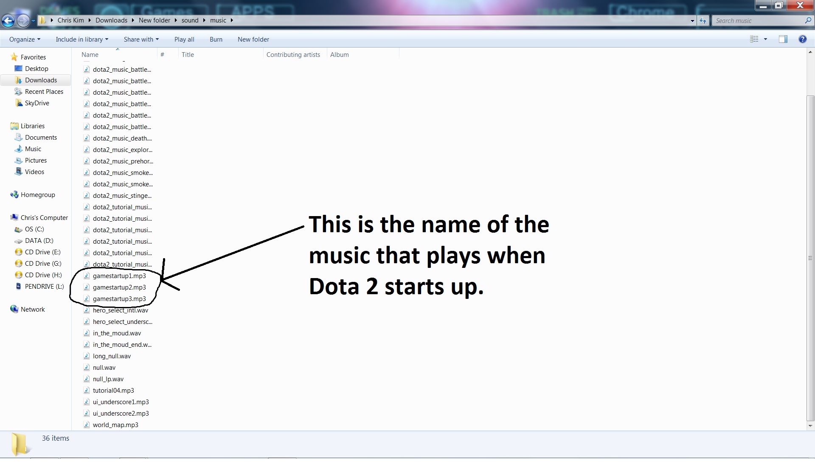
Task: Expand the view options dropdown arrow
Action: [x=765, y=39]
